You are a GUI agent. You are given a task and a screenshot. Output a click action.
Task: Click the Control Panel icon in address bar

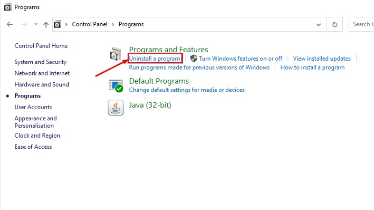pyautogui.click(x=58, y=24)
